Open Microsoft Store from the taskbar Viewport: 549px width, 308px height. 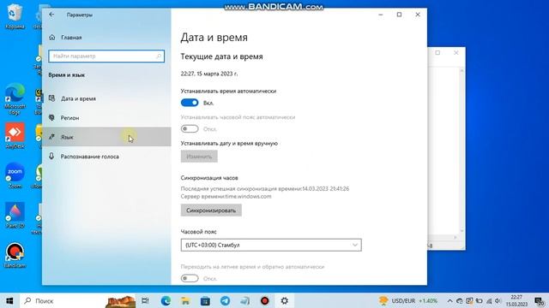click(x=205, y=300)
